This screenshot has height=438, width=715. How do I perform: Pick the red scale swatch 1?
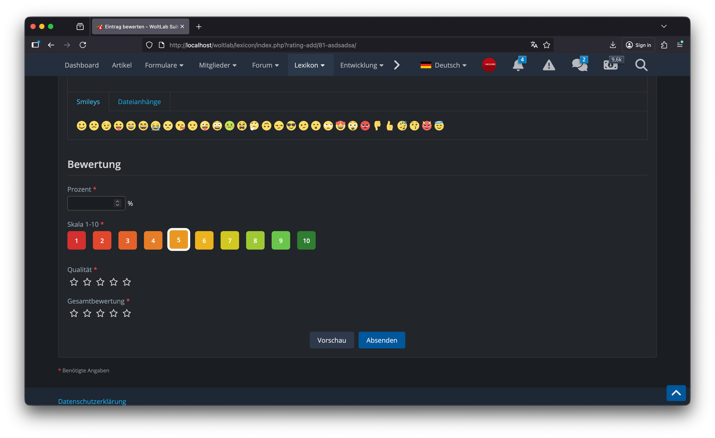pos(76,241)
